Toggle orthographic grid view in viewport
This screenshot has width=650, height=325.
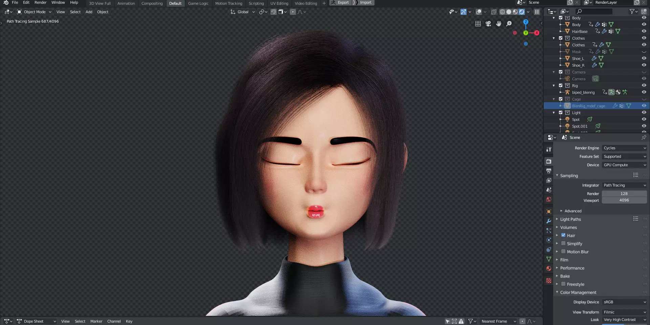pos(478,24)
